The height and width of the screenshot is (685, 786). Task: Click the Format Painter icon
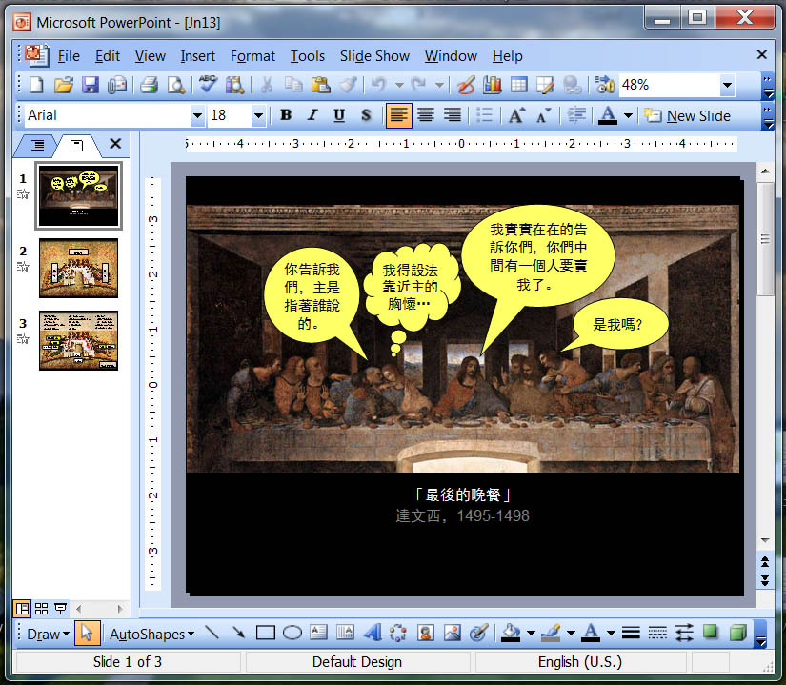pyautogui.click(x=348, y=86)
